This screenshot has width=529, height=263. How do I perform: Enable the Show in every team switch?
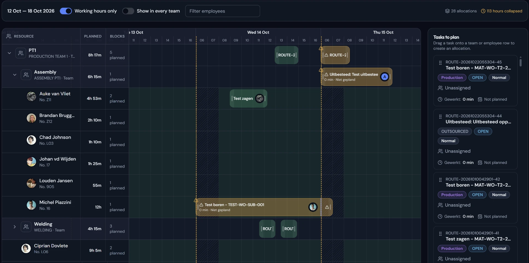(x=128, y=11)
